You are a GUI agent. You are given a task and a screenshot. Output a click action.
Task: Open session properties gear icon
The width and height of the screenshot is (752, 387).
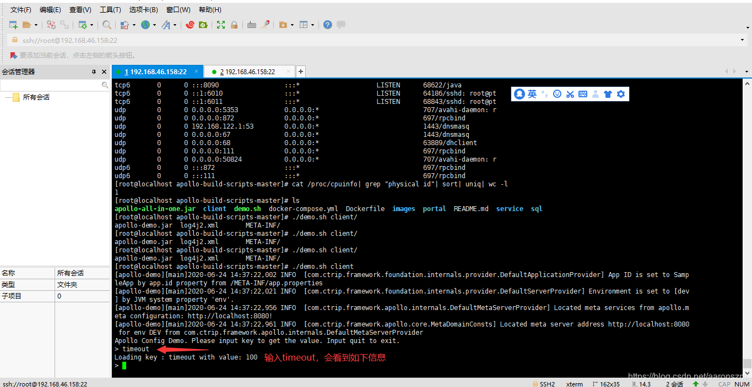point(83,25)
